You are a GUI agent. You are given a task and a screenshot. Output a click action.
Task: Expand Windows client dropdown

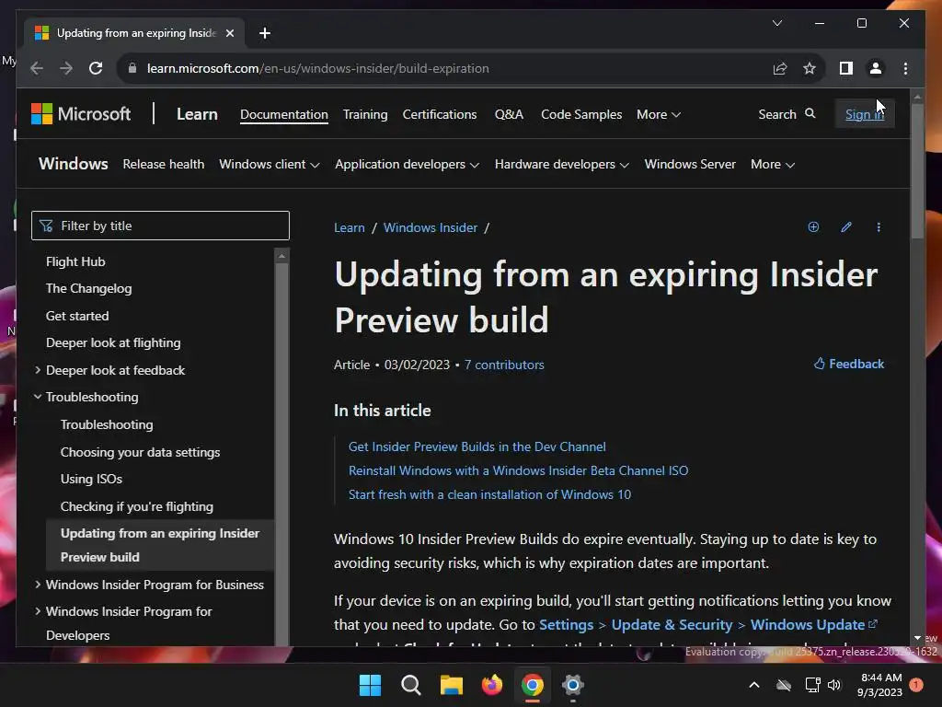[x=270, y=164]
